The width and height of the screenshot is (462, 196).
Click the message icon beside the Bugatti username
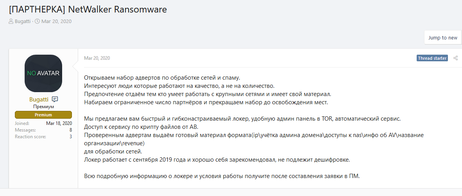[55, 99]
